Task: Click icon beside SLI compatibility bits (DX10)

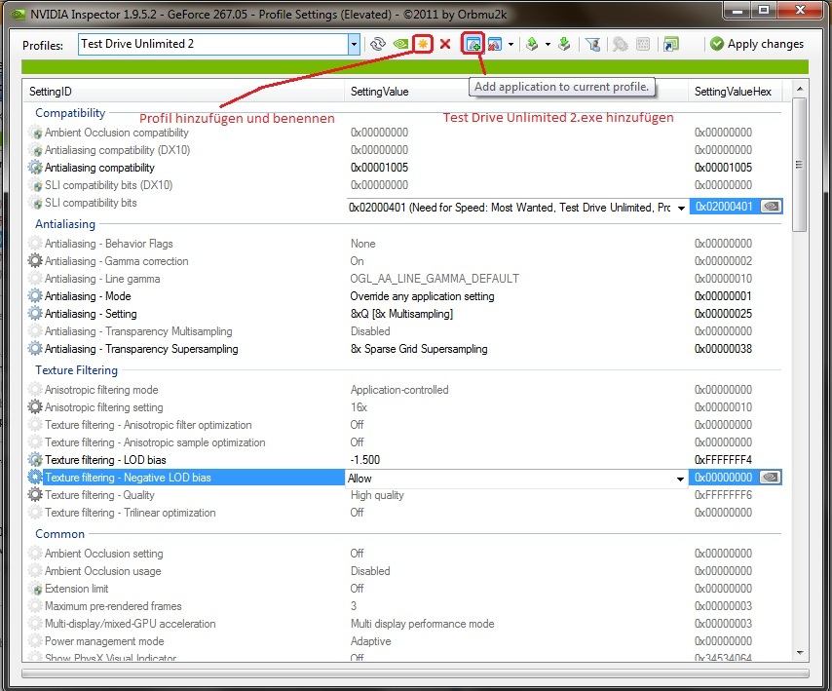Action: 35,185
